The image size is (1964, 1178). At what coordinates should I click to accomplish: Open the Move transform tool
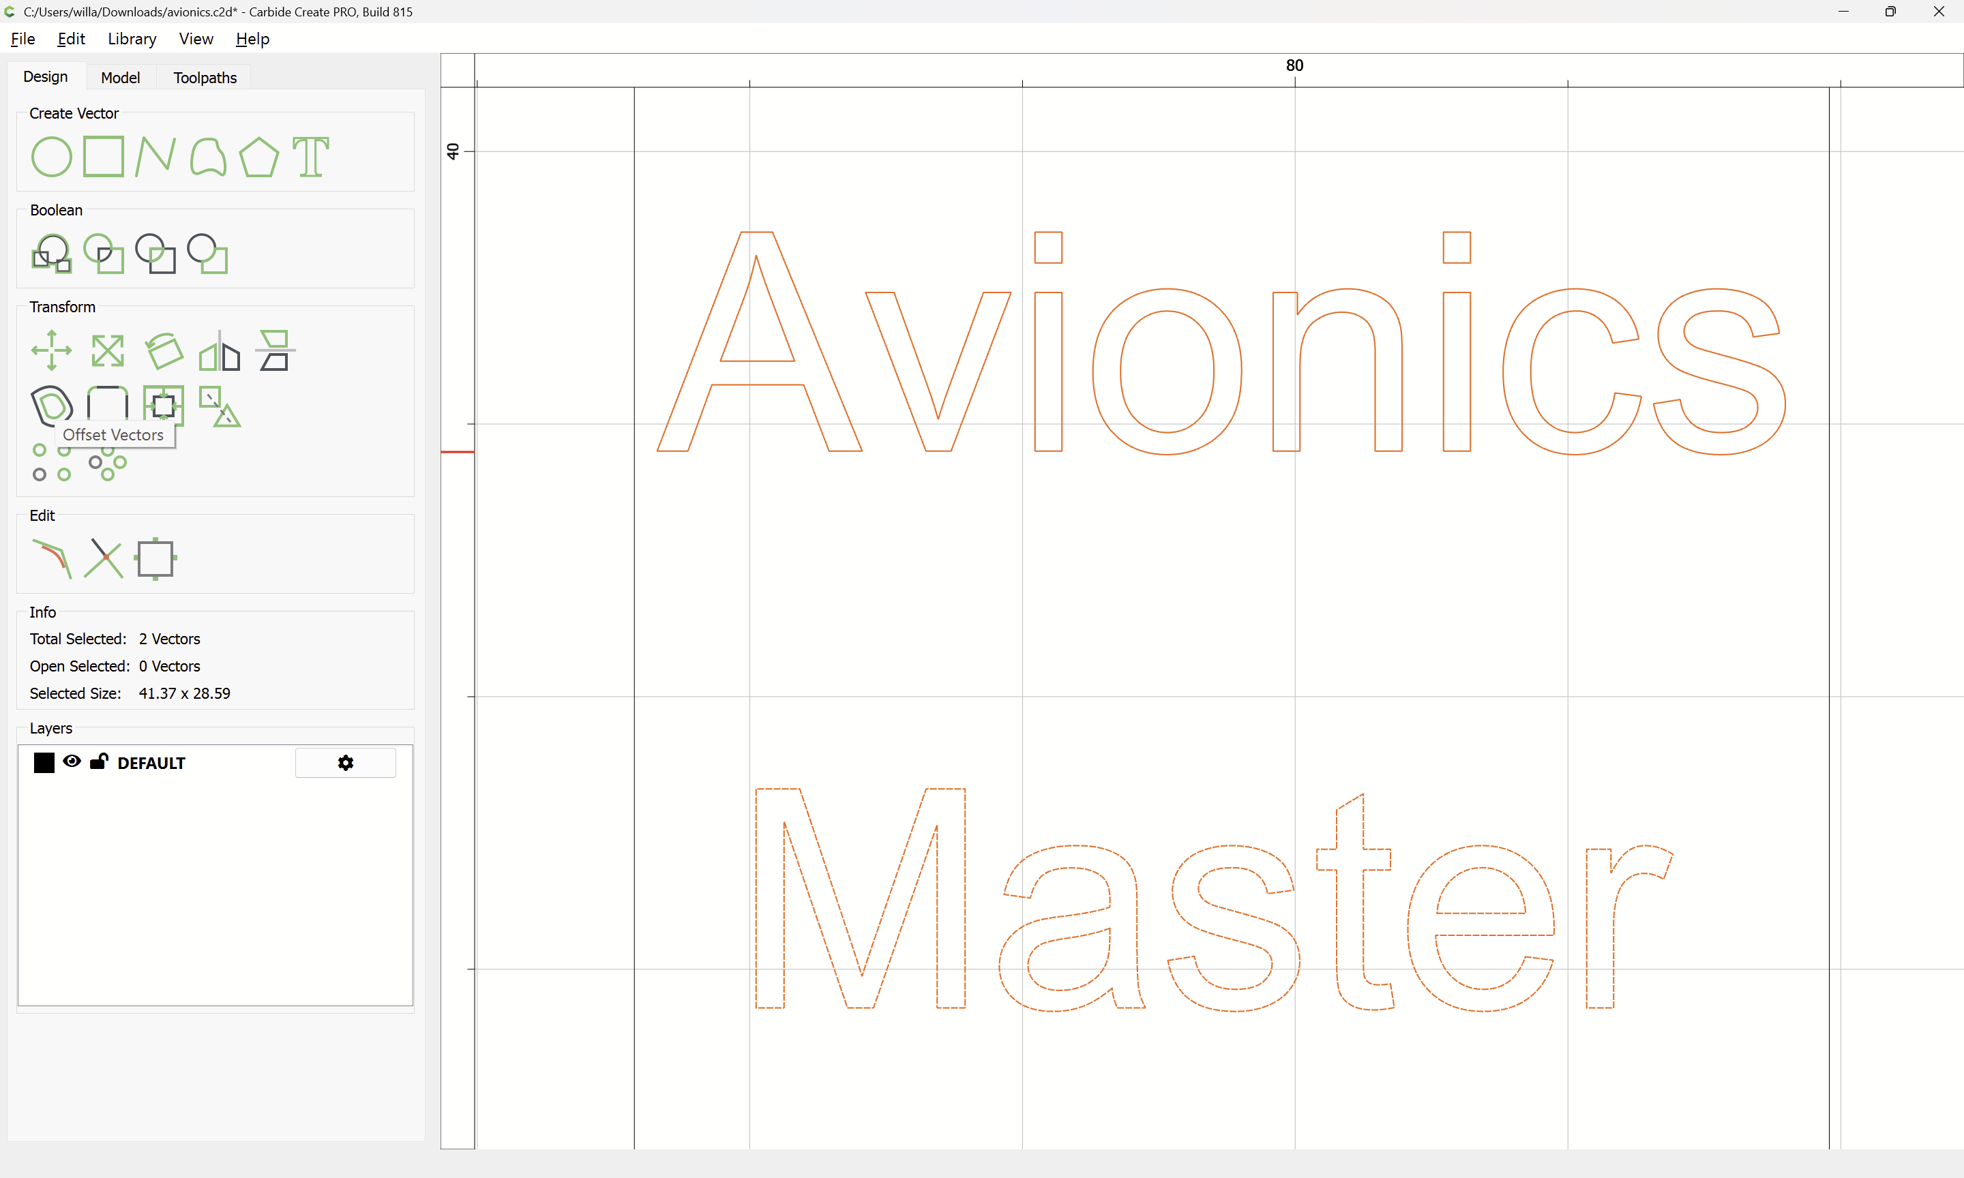(x=52, y=350)
